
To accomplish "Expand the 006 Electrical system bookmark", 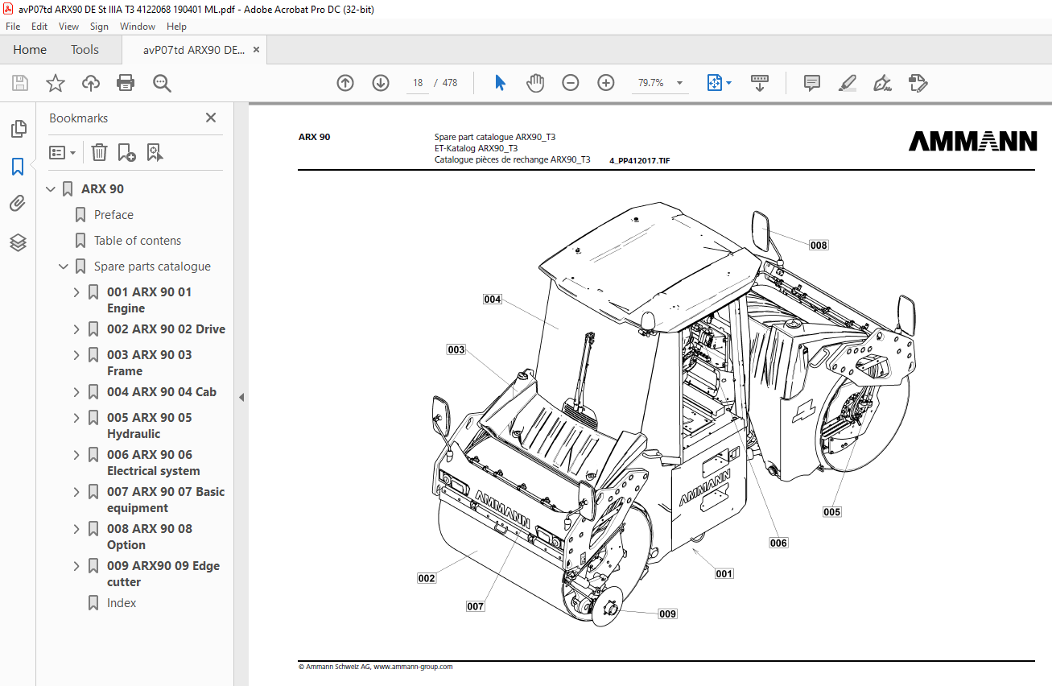I will 76,455.
